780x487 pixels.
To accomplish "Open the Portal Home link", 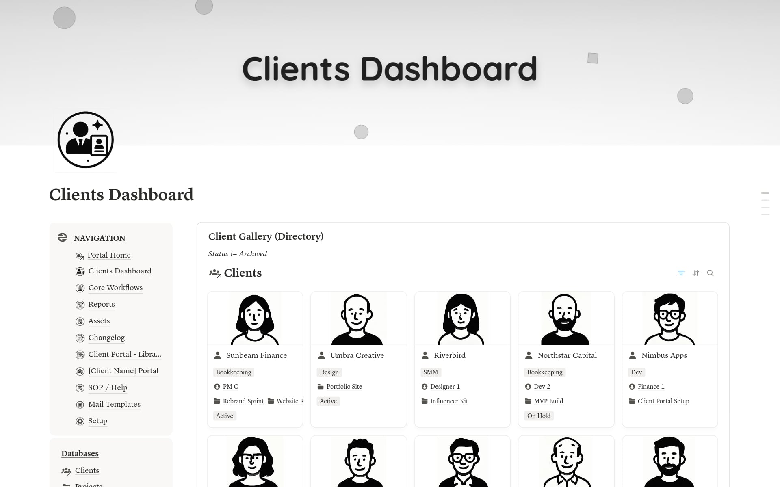I will (x=109, y=255).
